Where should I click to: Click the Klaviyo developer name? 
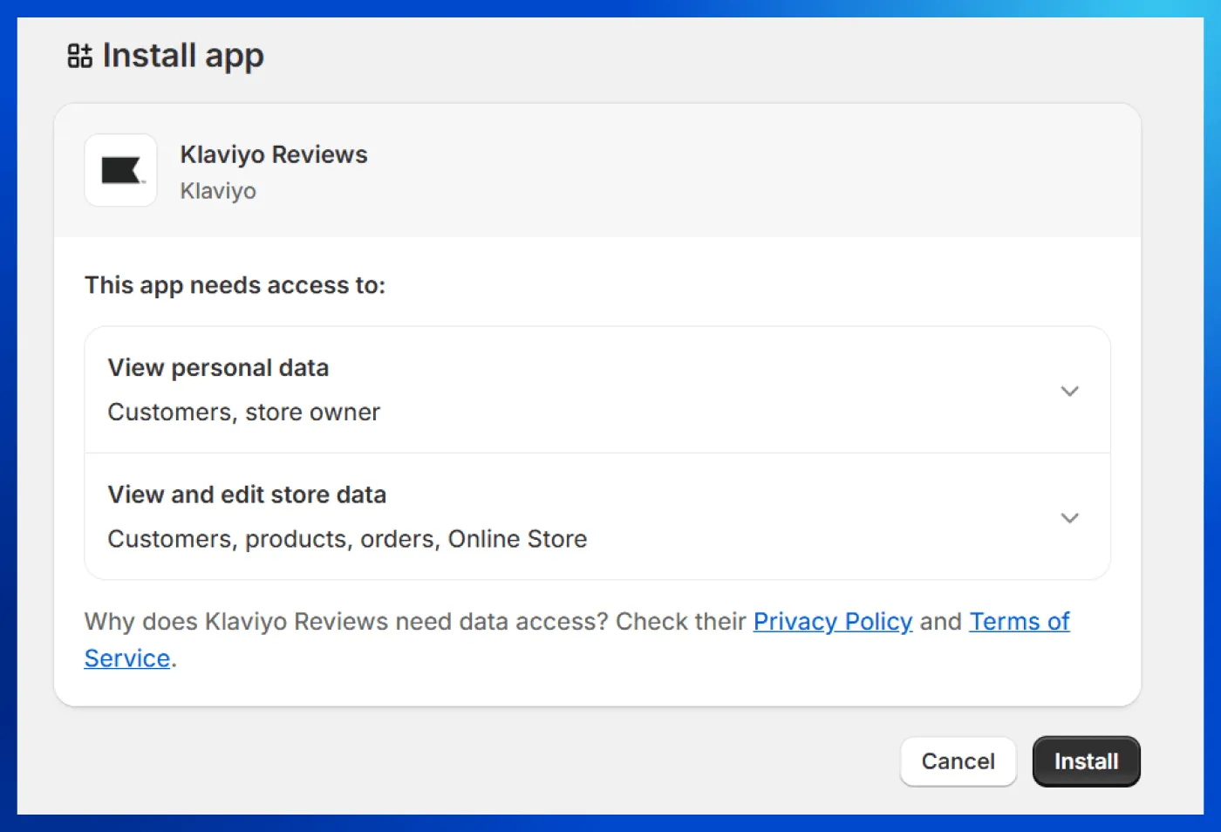(218, 191)
